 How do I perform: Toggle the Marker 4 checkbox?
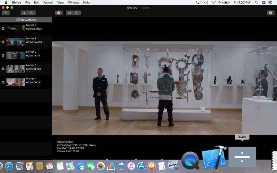tap(3, 82)
